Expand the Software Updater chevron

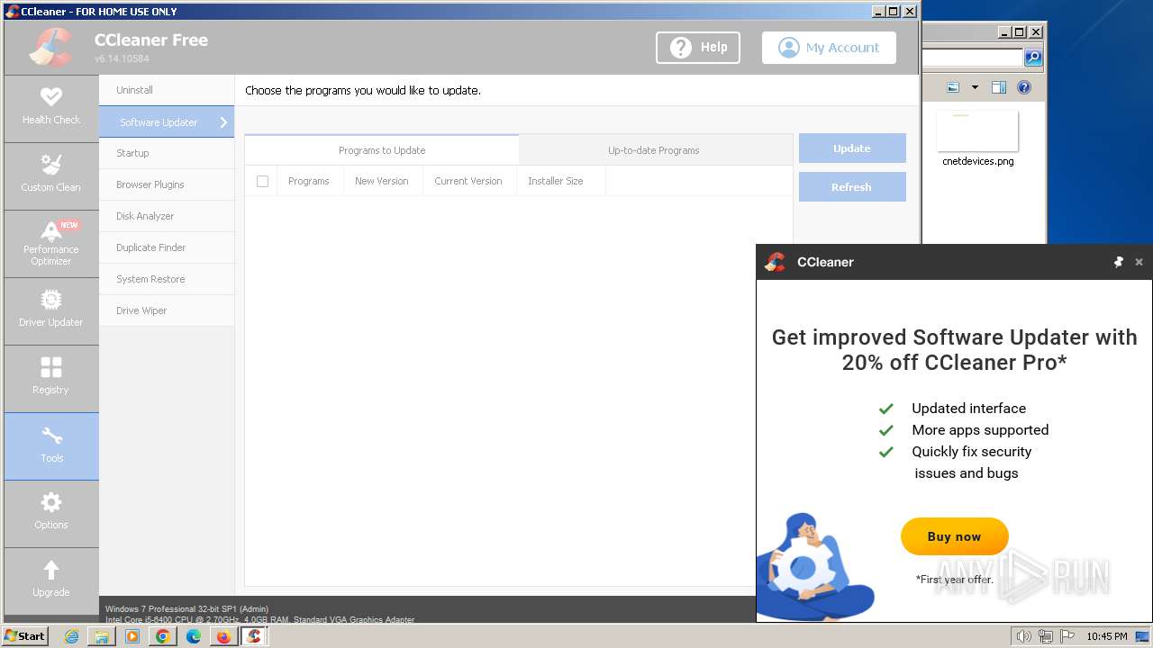(x=224, y=122)
